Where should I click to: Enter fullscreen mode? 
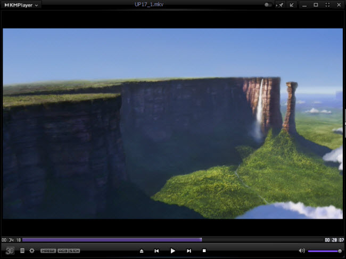327,5
